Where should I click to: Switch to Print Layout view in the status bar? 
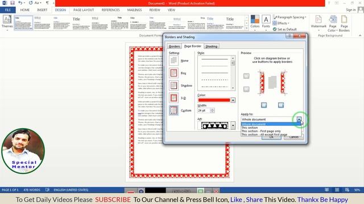click(x=337, y=190)
